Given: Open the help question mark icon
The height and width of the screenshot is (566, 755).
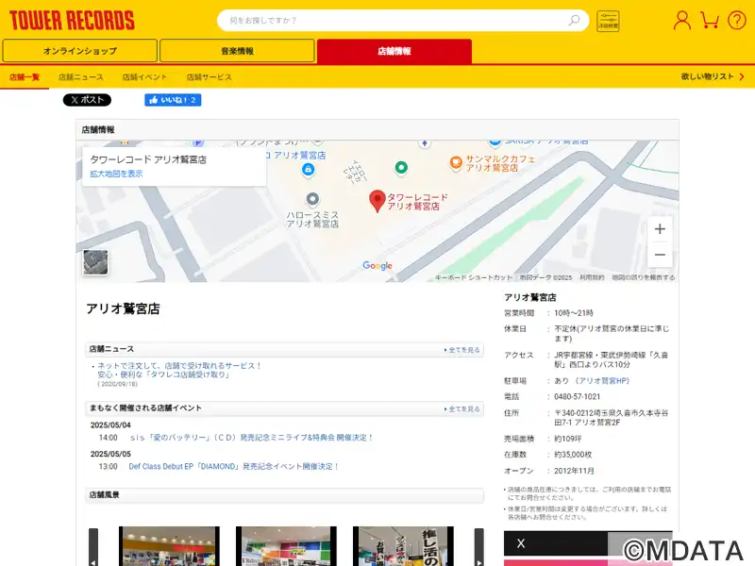Looking at the screenshot, I should (x=737, y=20).
